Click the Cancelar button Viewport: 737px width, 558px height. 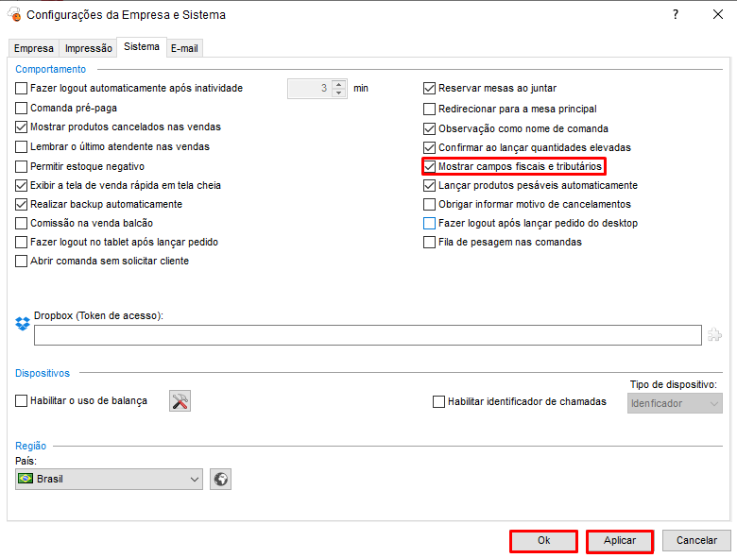[696, 541]
